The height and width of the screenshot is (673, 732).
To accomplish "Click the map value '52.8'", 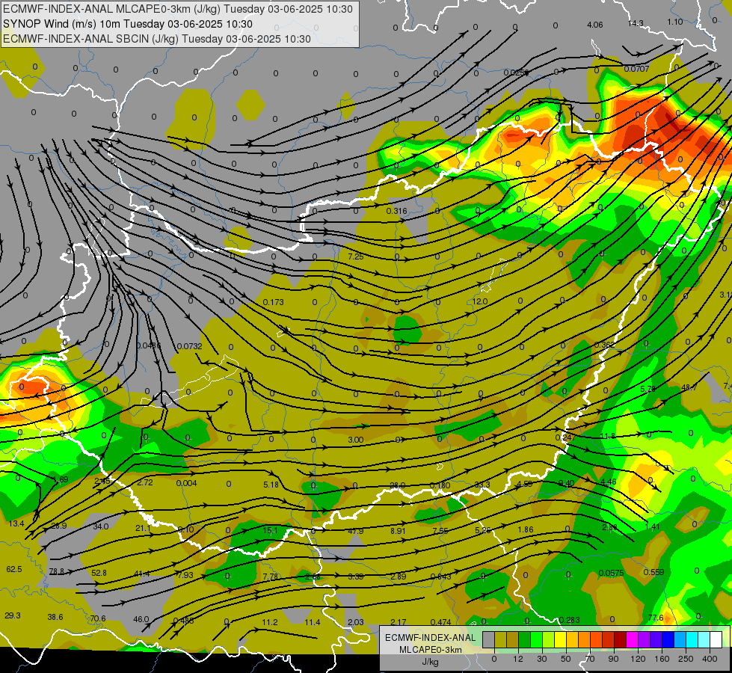I will coord(99,573).
